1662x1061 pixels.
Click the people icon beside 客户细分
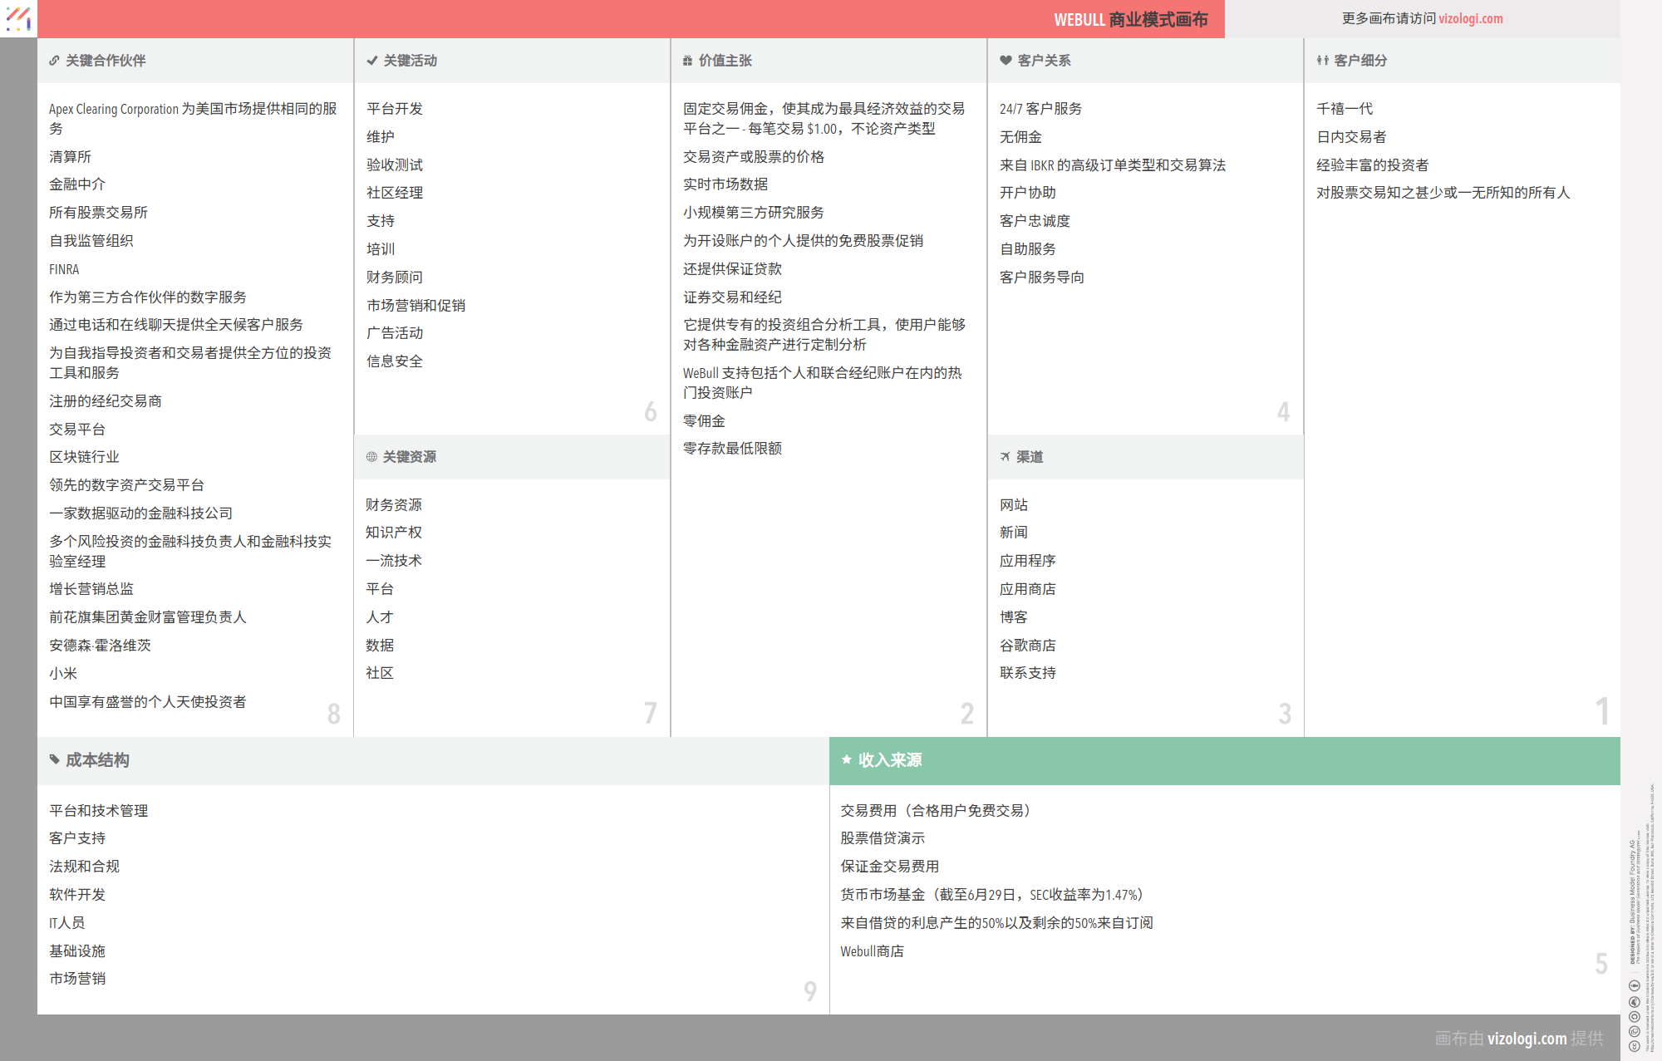pyautogui.click(x=1321, y=60)
